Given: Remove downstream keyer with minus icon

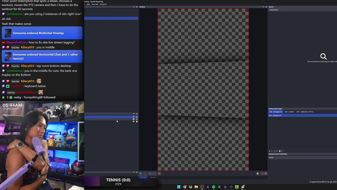Looking at the screenshot, I should click(272, 151).
